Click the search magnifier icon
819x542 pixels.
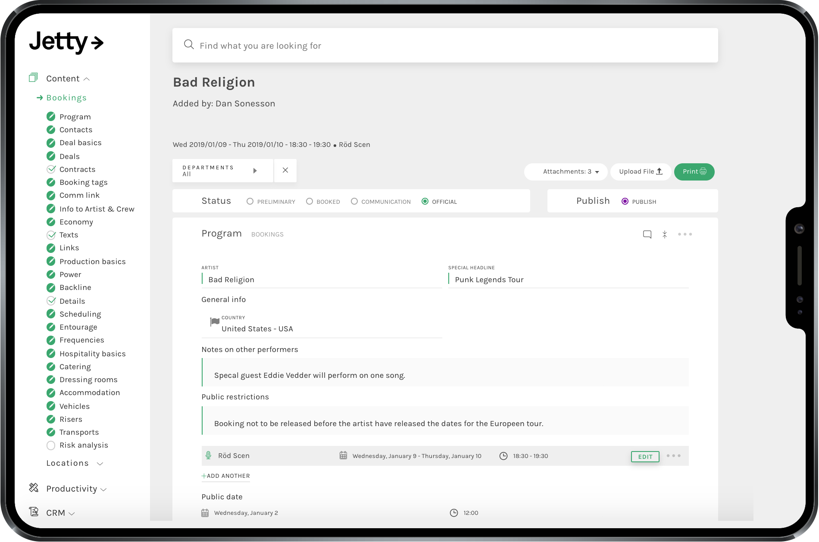[189, 45]
